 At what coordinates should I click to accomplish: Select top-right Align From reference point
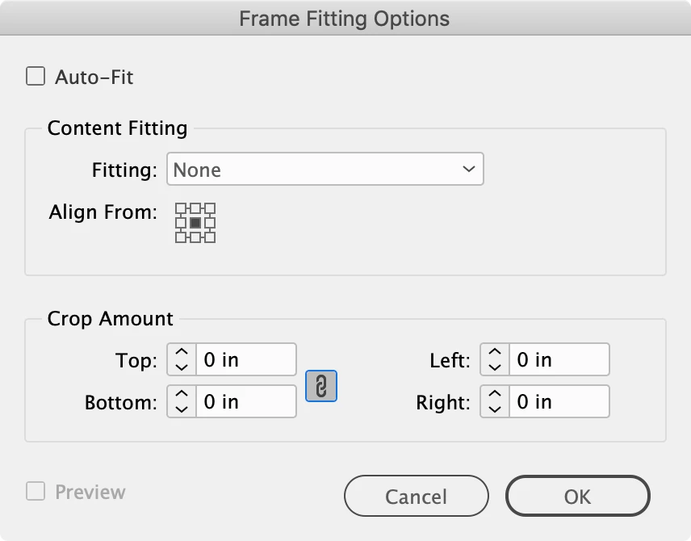tap(211, 208)
